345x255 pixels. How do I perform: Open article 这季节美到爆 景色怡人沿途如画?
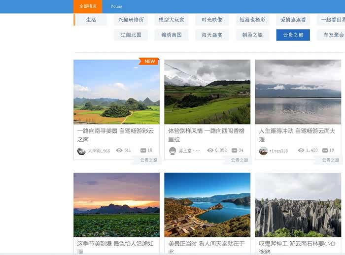click(115, 247)
